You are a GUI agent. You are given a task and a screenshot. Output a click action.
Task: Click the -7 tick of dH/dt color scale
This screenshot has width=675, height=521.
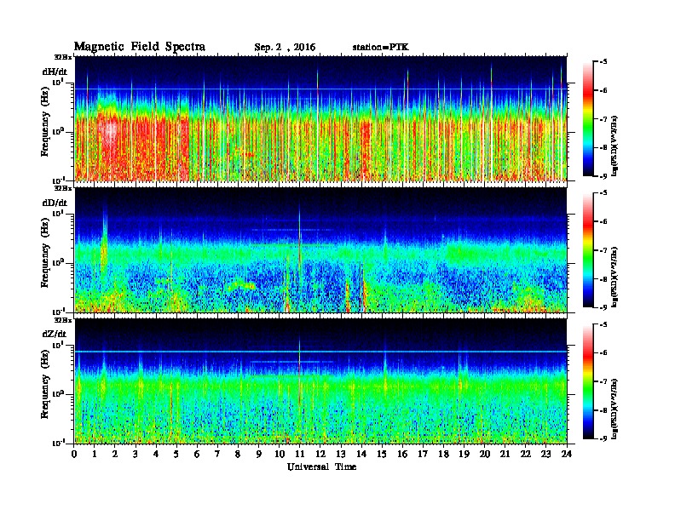pyautogui.click(x=603, y=118)
